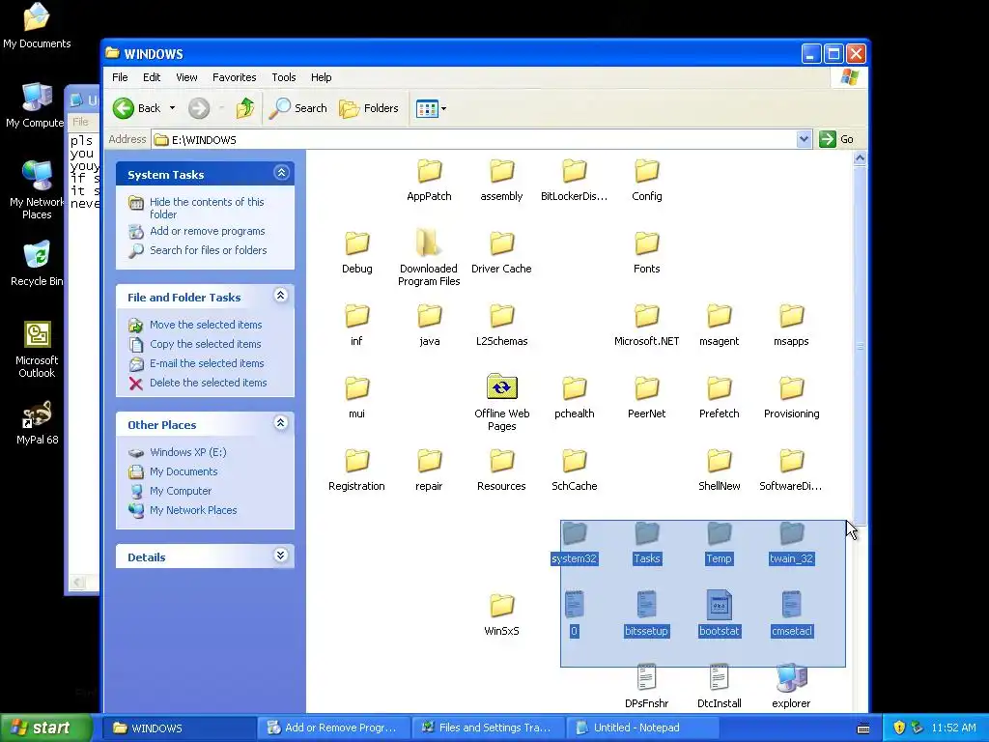Screen dimensions: 989x742
Task: Select the WinSxS folder
Action: (x=501, y=614)
